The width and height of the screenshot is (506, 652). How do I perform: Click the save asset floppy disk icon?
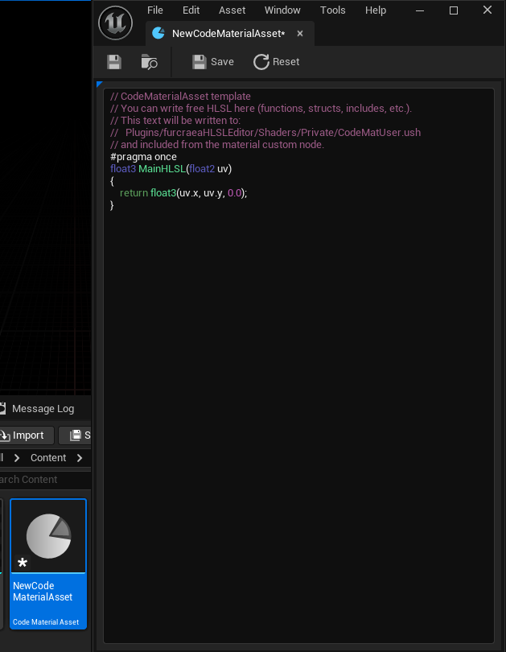(x=114, y=62)
